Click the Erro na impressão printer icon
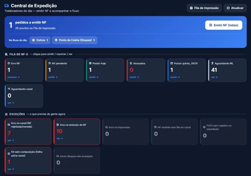Image resolution: width=251 pixels, height=176 pixels. click(107, 127)
